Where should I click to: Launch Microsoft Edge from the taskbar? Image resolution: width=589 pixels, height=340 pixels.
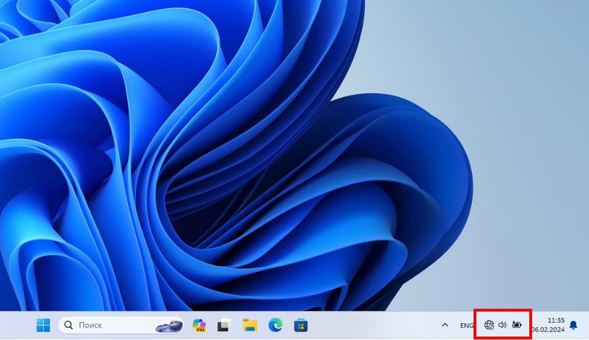click(x=275, y=325)
